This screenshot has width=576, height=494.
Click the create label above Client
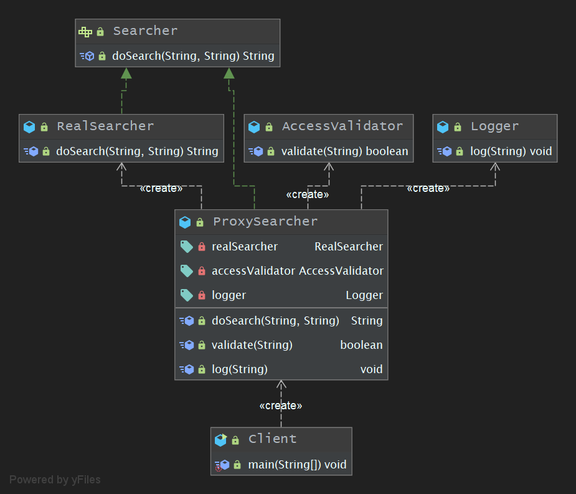click(281, 406)
